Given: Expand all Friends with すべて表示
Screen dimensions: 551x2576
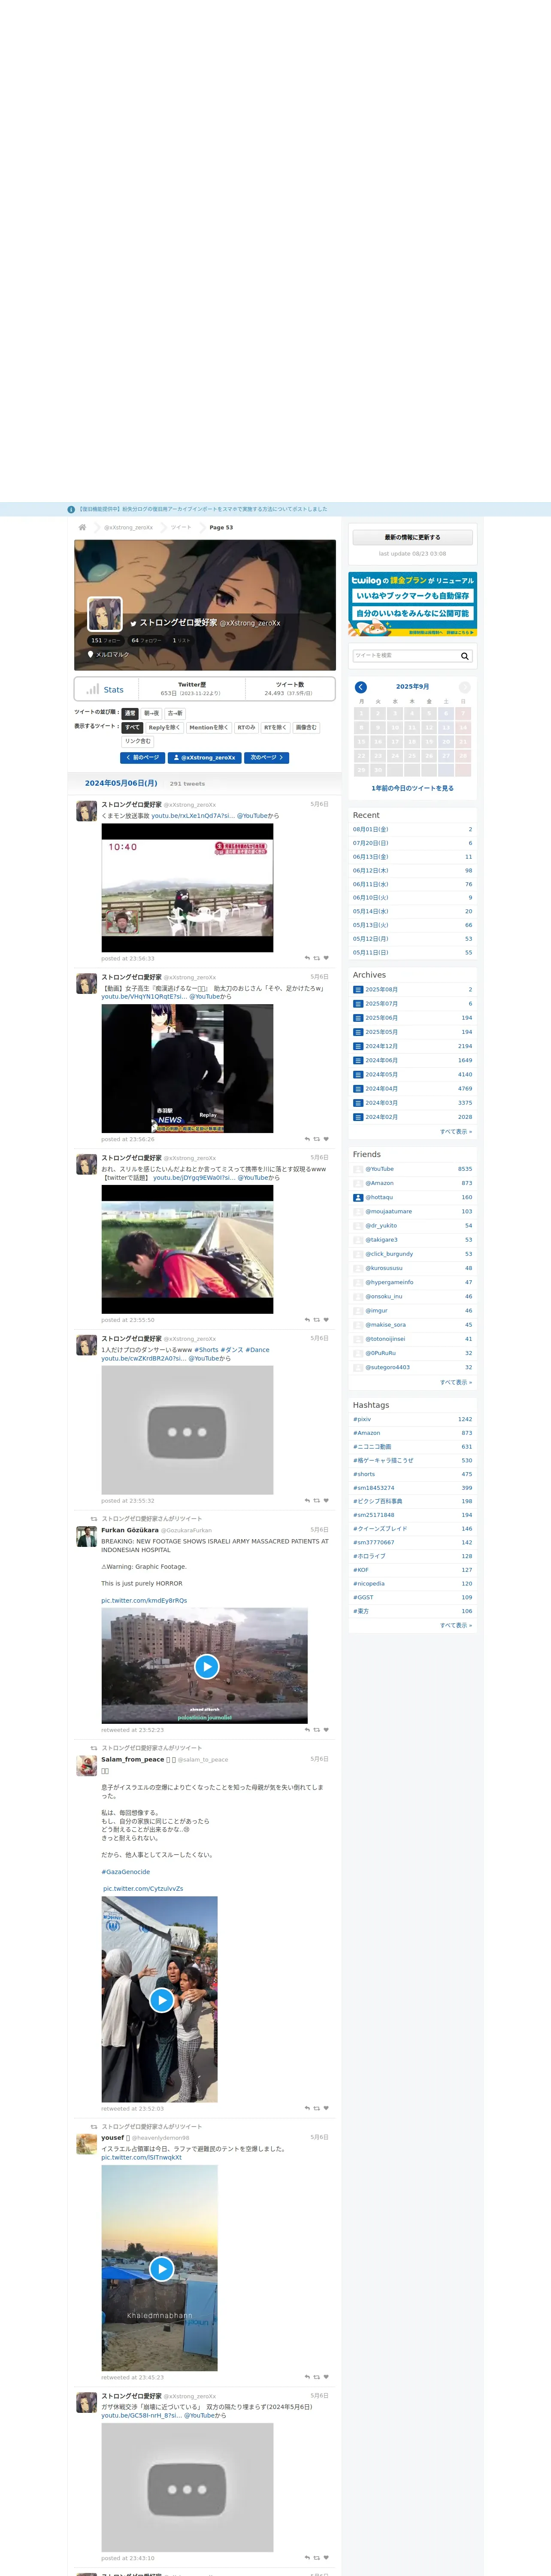Looking at the screenshot, I should (x=456, y=1382).
